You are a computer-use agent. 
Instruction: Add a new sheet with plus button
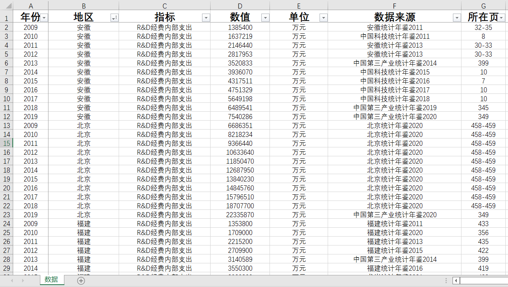(x=81, y=281)
